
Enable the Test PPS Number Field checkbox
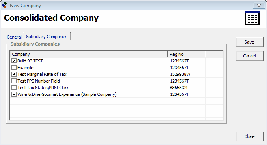pyautogui.click(x=14, y=81)
